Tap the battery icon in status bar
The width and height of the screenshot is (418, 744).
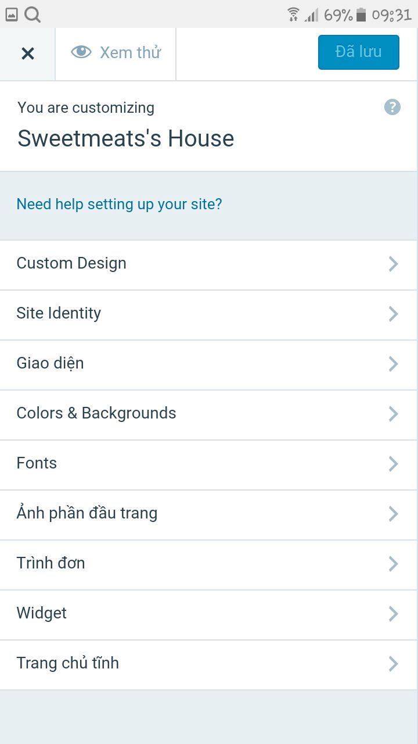point(361,15)
